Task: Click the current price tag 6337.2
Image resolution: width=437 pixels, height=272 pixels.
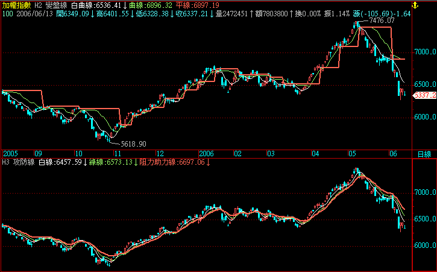Action: point(425,95)
